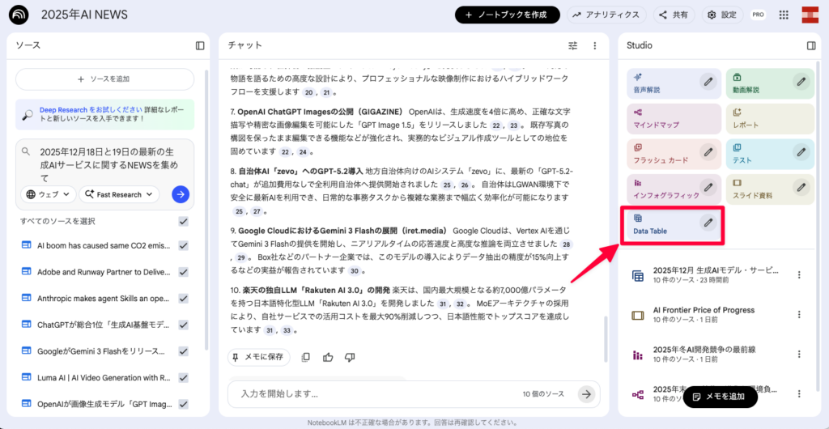829x429 pixels.
Task: Uncheck the Luma AI Video Generation source
Action: pyautogui.click(x=184, y=377)
